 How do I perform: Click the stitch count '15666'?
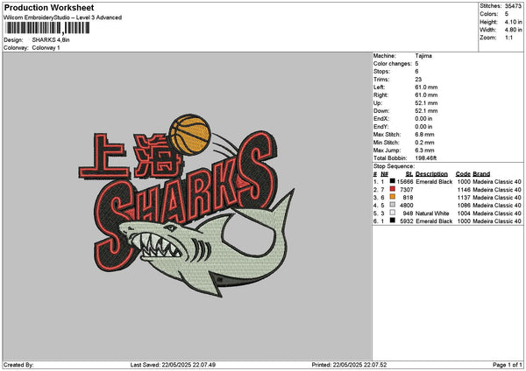tap(405, 182)
